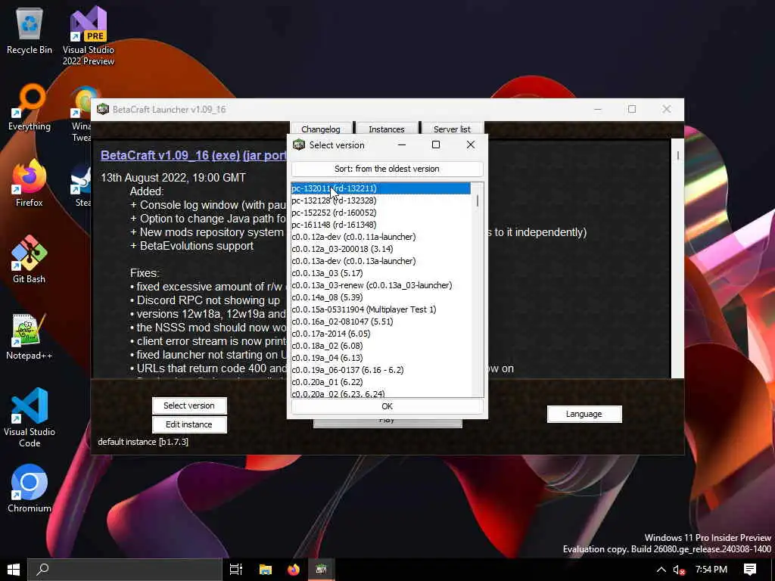Select version pc-132011 (rd-132211)

tap(381, 188)
